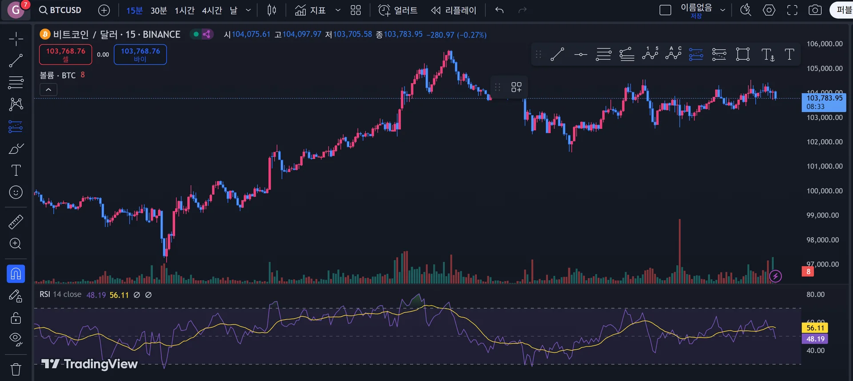This screenshot has height=381, width=853.
Task: Click the yellow 56.11 RSI axis label
Action: point(815,328)
